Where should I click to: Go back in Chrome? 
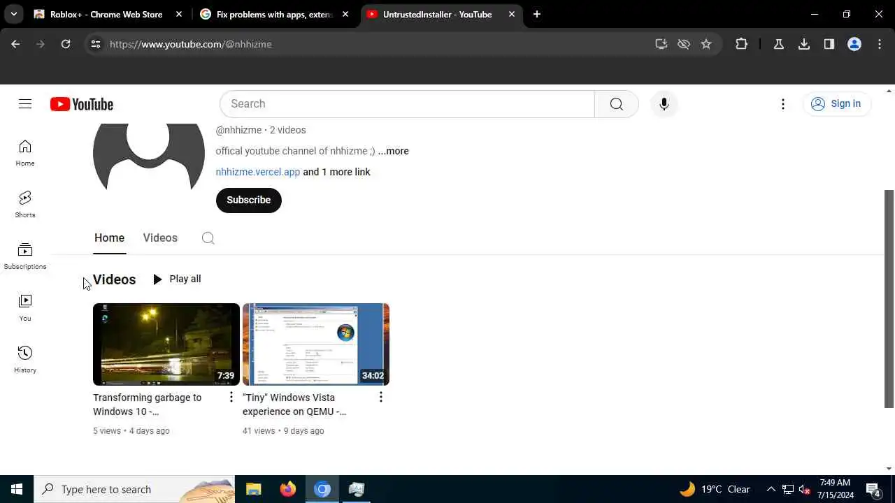(x=15, y=44)
